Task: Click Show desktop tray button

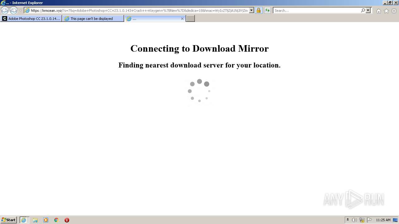Action: tap(396, 220)
